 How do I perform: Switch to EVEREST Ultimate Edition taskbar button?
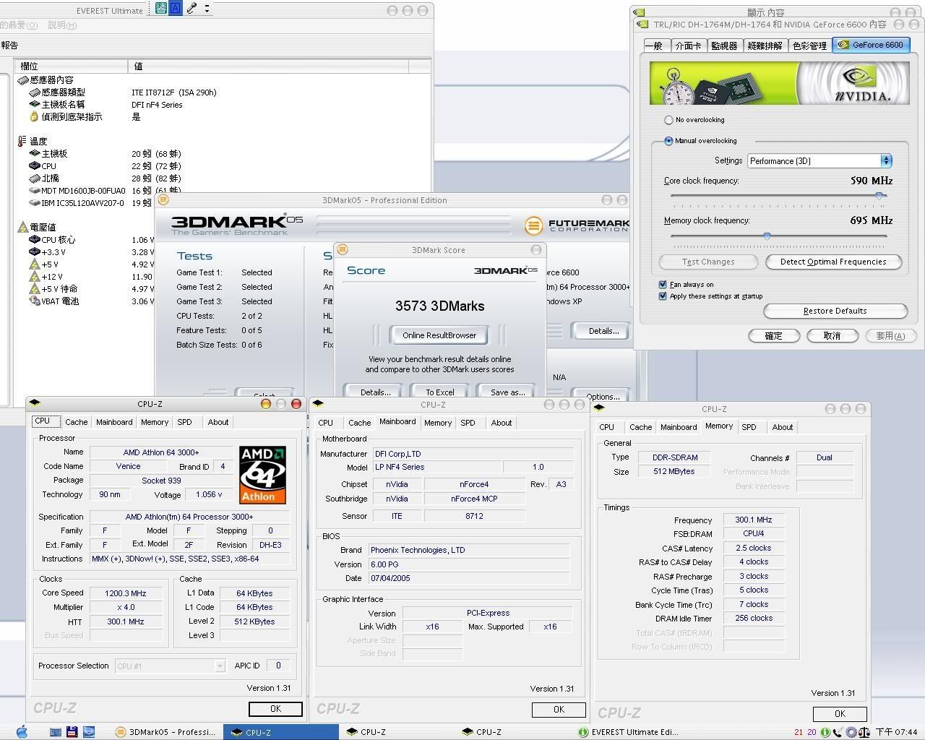(x=629, y=732)
